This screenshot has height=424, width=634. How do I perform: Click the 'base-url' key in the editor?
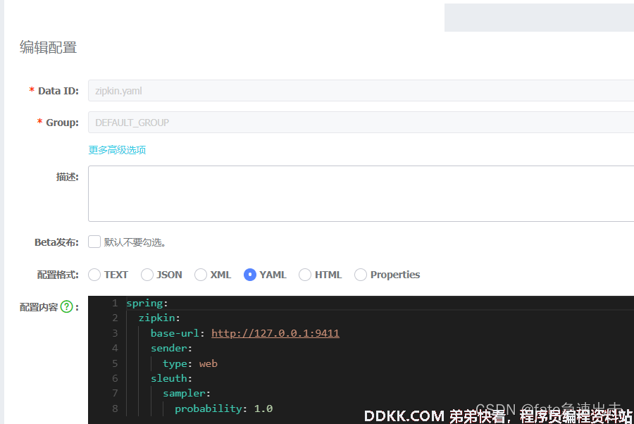point(175,333)
